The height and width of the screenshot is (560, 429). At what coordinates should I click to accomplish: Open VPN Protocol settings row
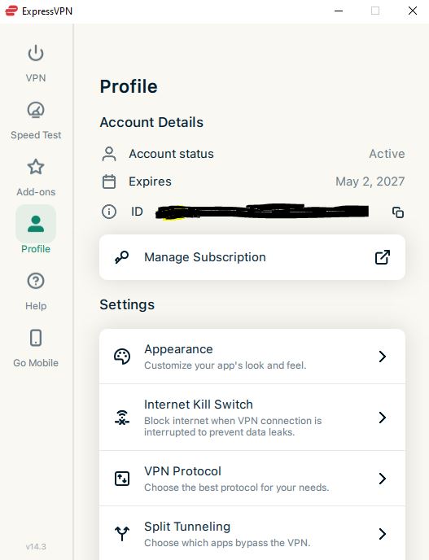coord(252,479)
